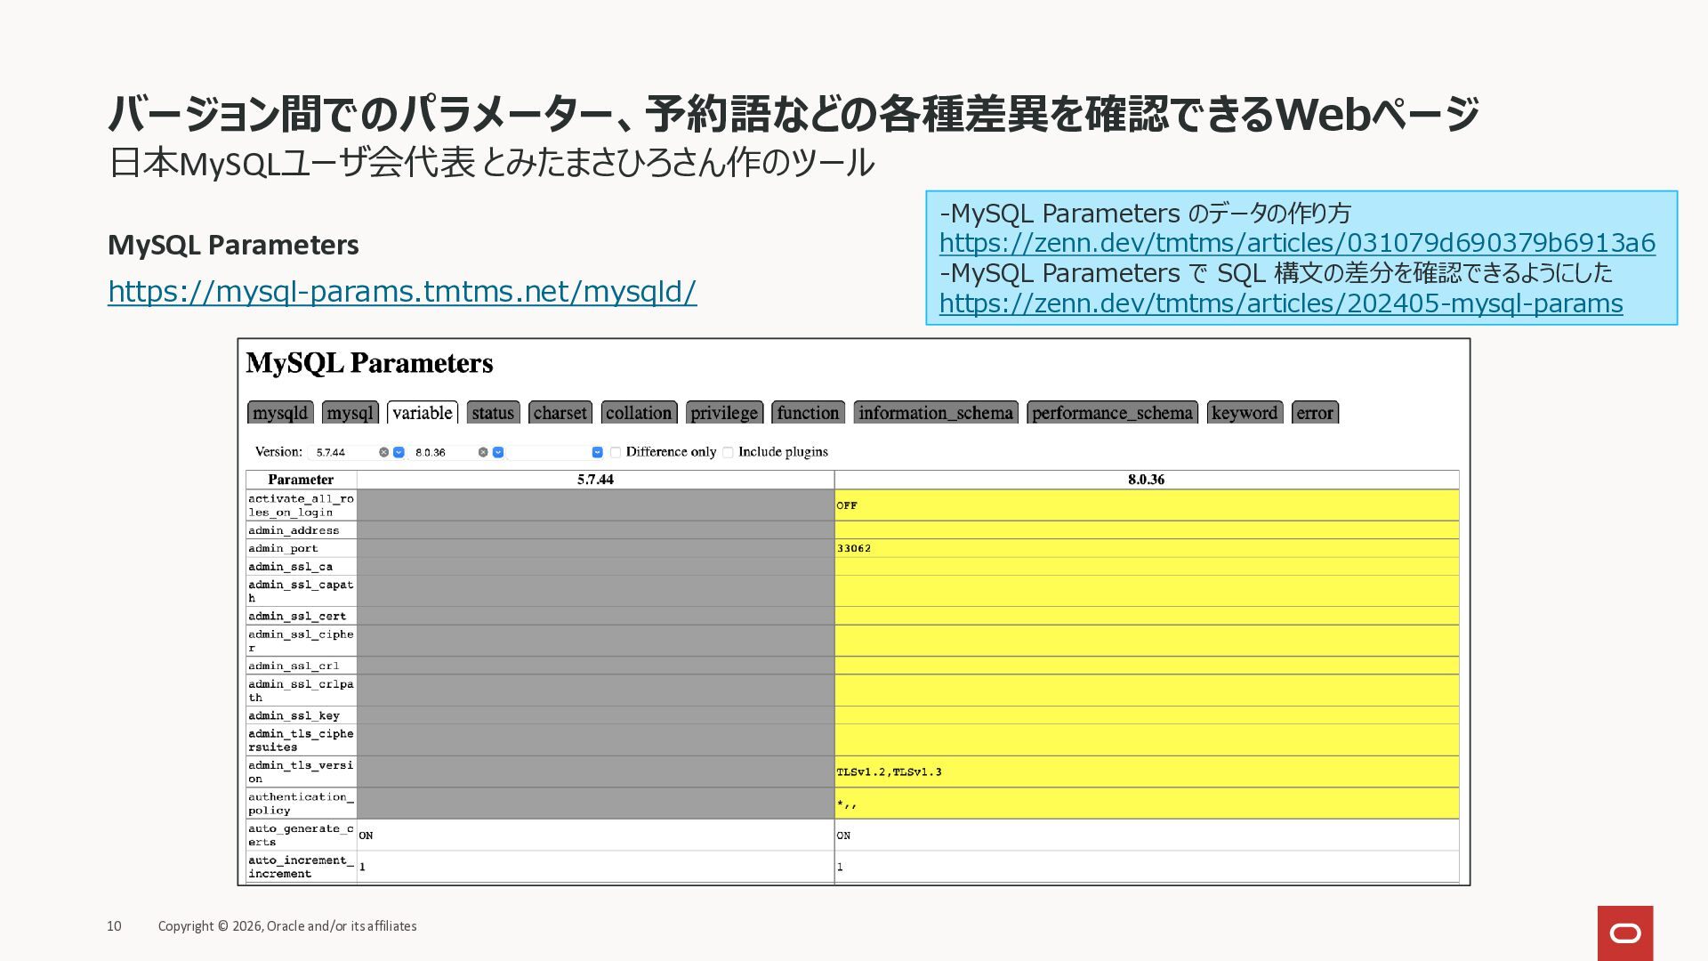Screen dimensions: 1708x961
Task: Click the yellow admin_port 33062 cell
Action: pos(1146,548)
